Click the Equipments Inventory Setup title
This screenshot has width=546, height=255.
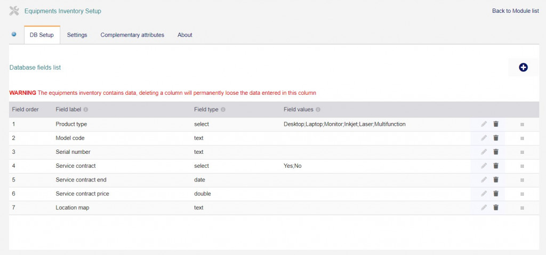click(63, 11)
